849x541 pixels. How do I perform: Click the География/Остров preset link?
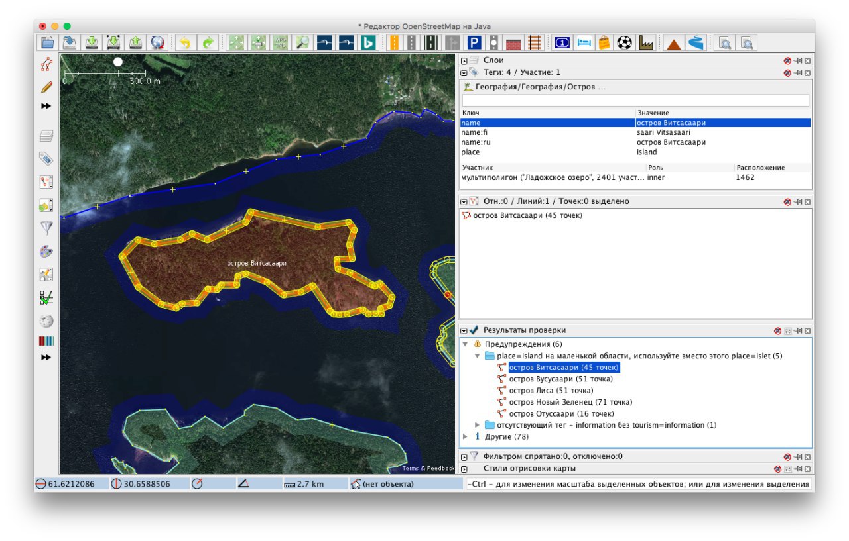click(x=541, y=87)
